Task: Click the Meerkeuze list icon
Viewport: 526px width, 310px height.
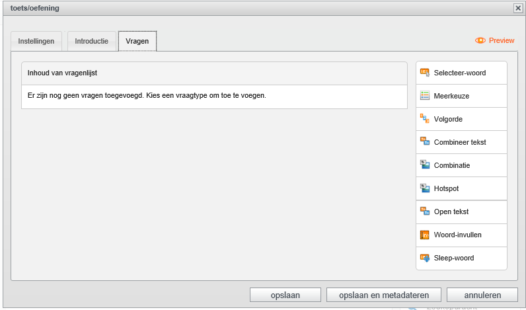Action: coord(425,96)
